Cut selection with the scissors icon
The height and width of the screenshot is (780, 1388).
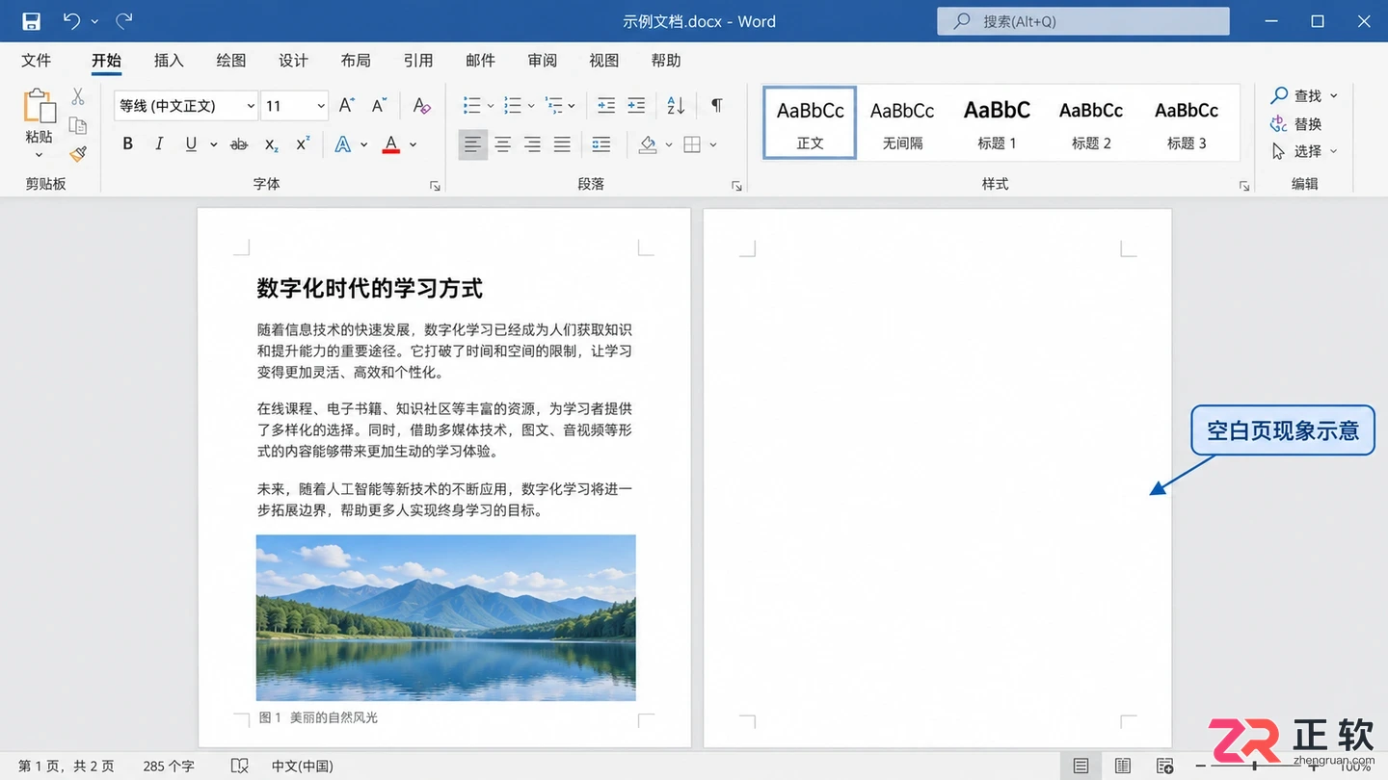(x=78, y=96)
